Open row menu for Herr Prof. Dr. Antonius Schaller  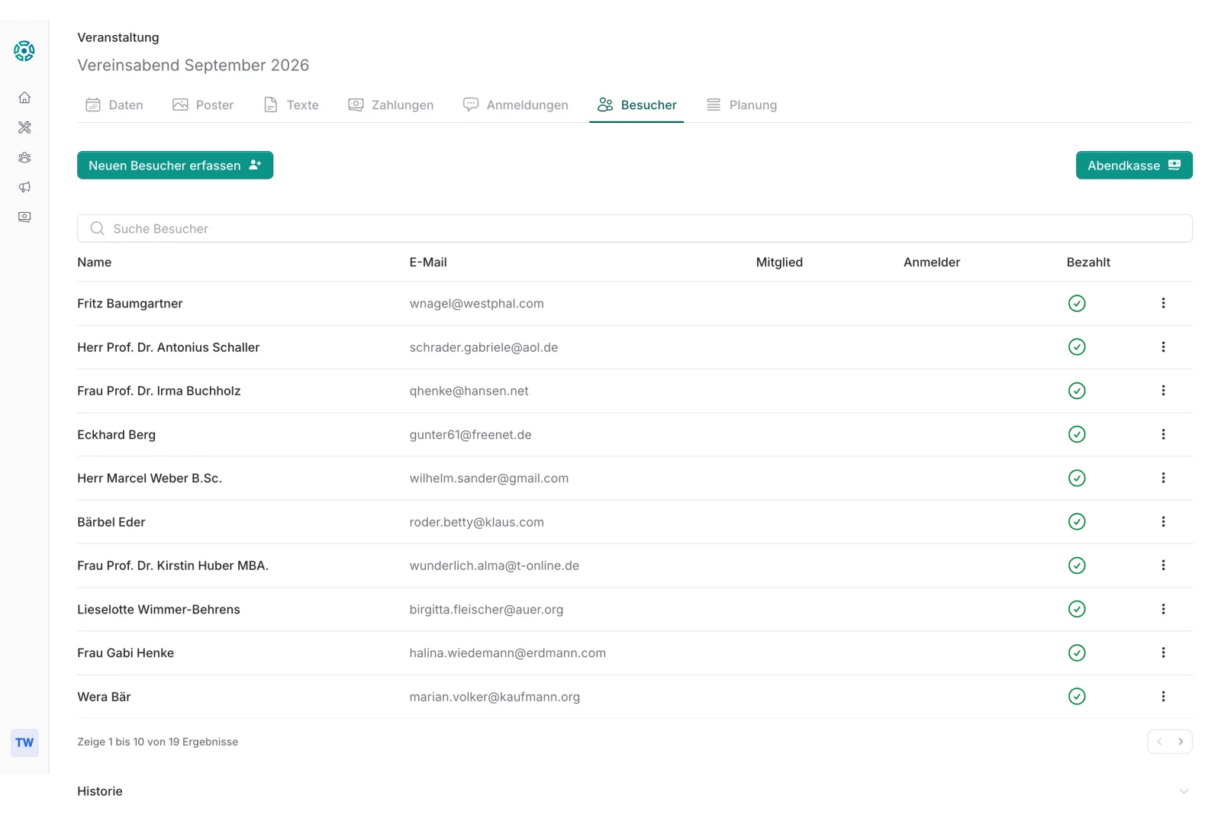1163,347
